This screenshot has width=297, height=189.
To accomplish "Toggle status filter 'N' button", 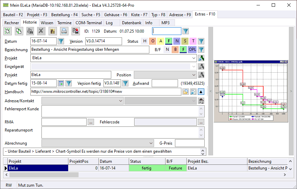I will [177, 41].
